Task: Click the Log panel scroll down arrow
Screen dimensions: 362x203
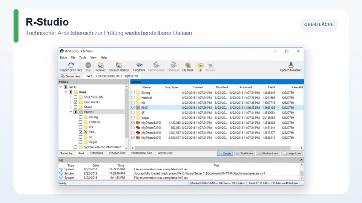Action: tap(302, 178)
